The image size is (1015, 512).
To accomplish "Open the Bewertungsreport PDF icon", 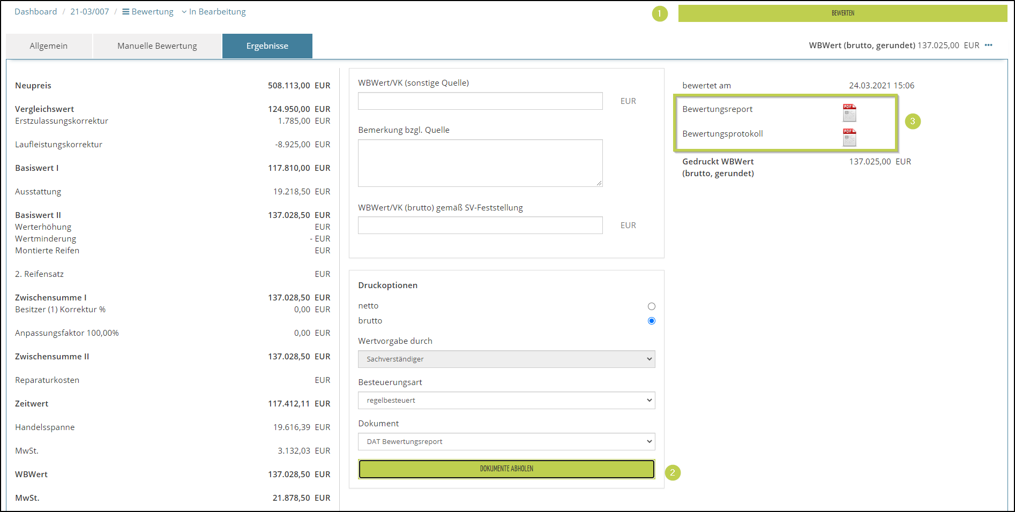I will click(849, 112).
